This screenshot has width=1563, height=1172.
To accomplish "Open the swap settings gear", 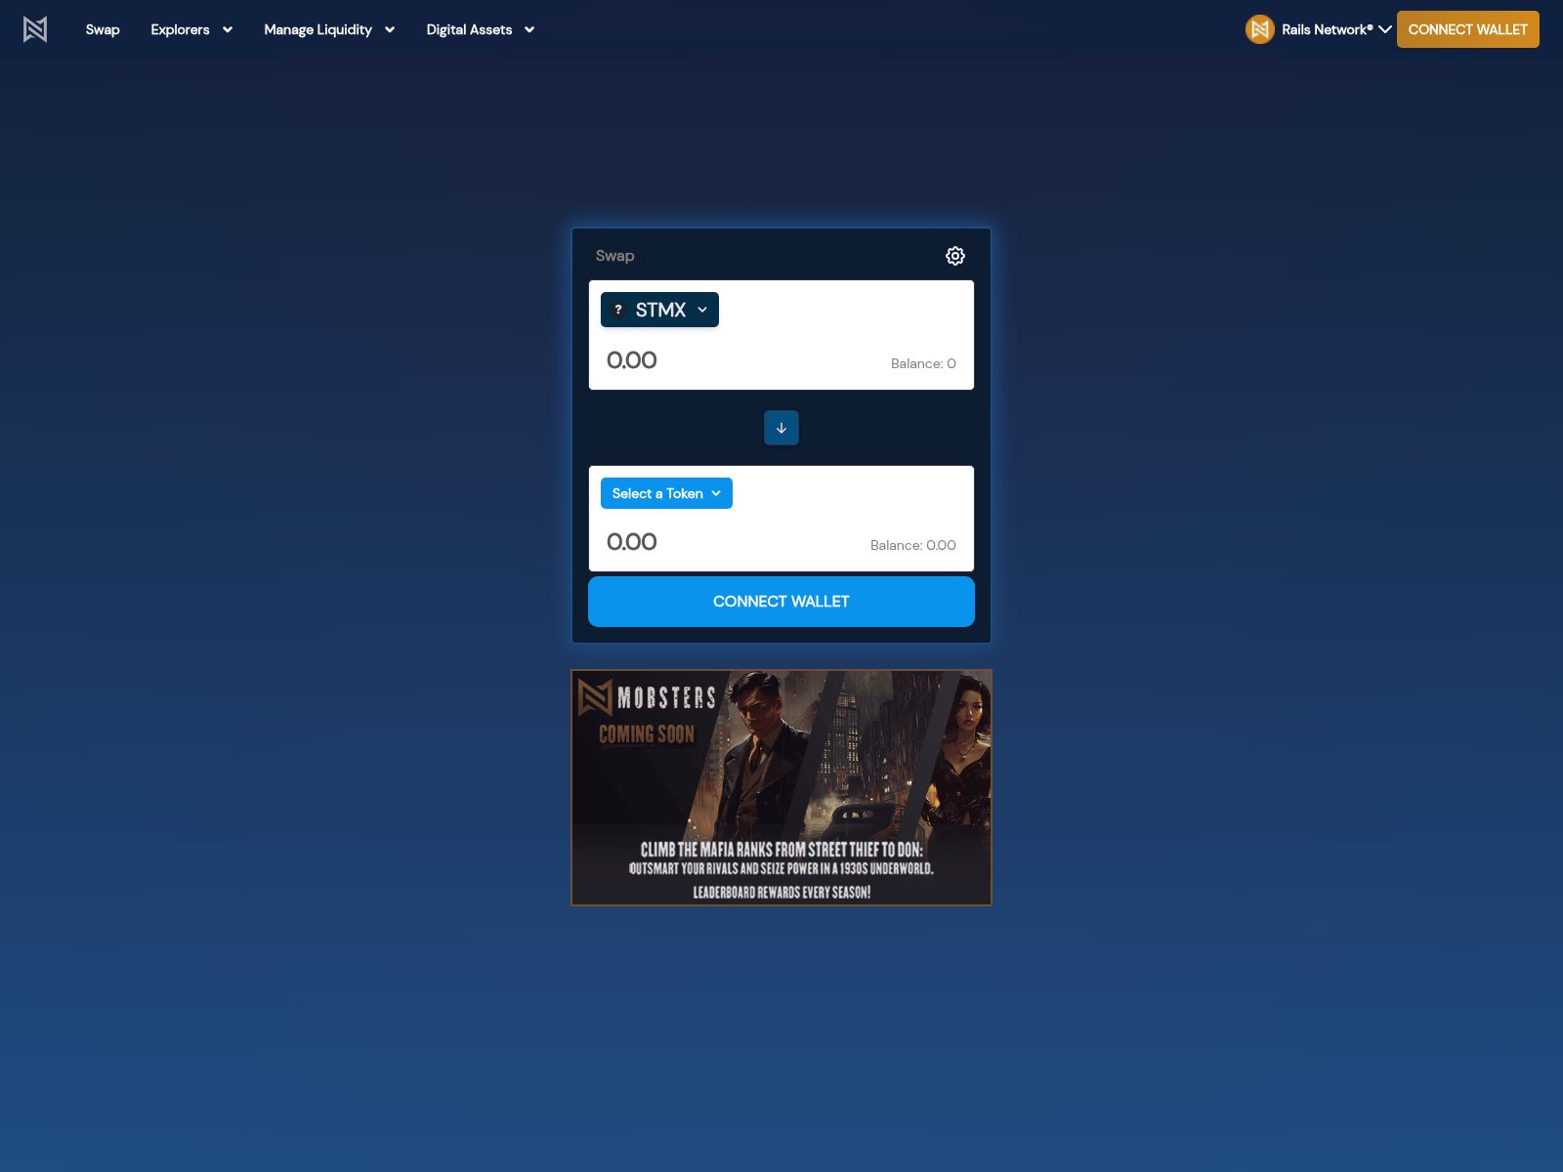I will [955, 256].
